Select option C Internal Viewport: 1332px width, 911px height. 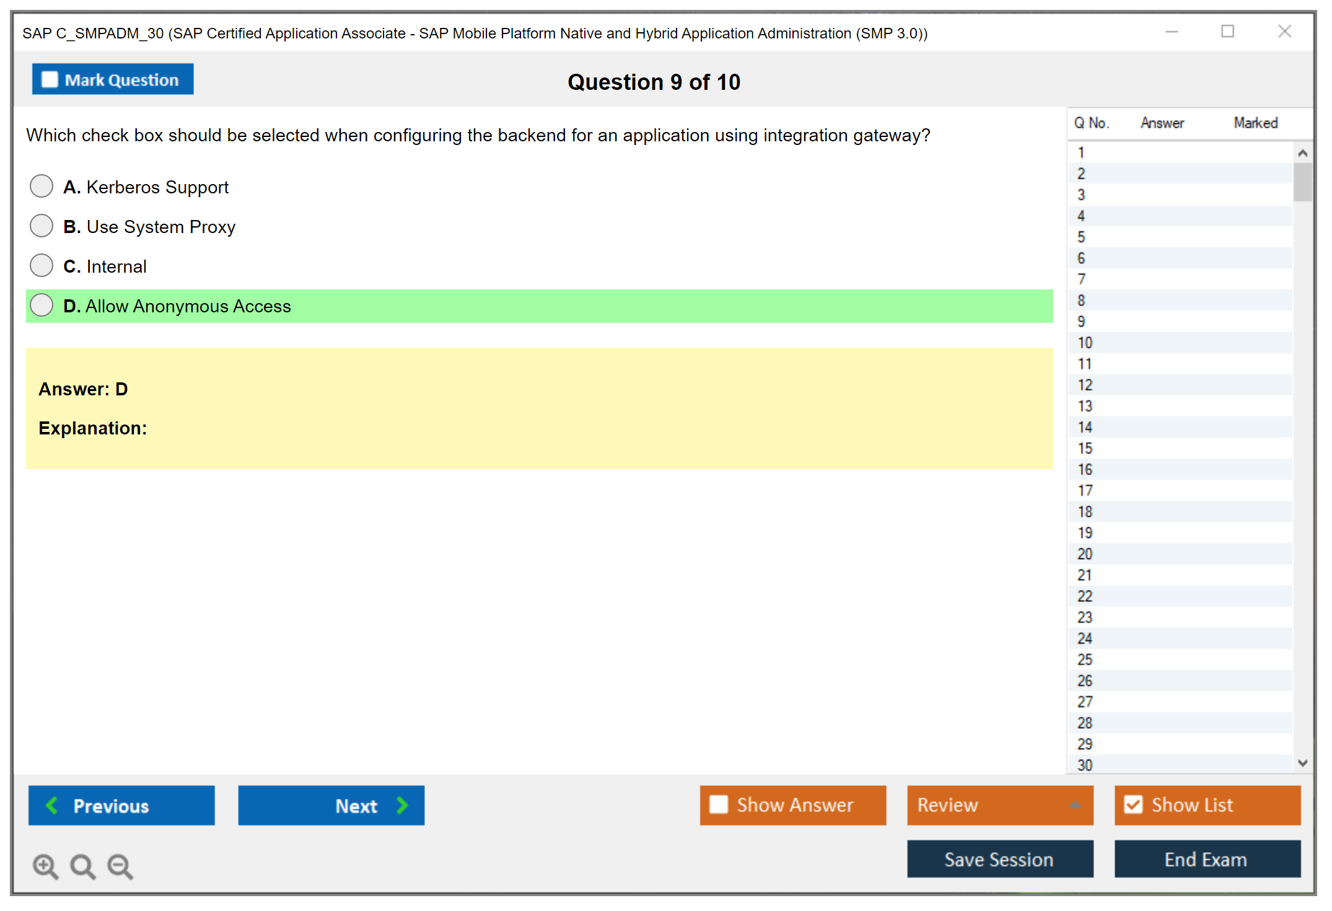[x=42, y=265]
